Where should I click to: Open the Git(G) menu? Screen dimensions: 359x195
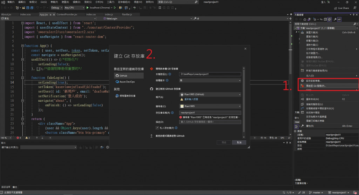pos(43,2)
